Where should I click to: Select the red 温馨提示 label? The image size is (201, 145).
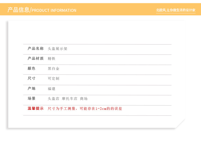[36, 108]
